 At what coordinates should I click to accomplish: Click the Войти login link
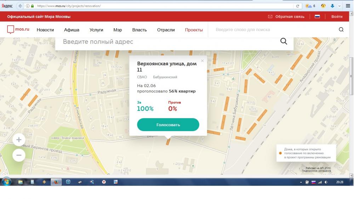tap(337, 17)
